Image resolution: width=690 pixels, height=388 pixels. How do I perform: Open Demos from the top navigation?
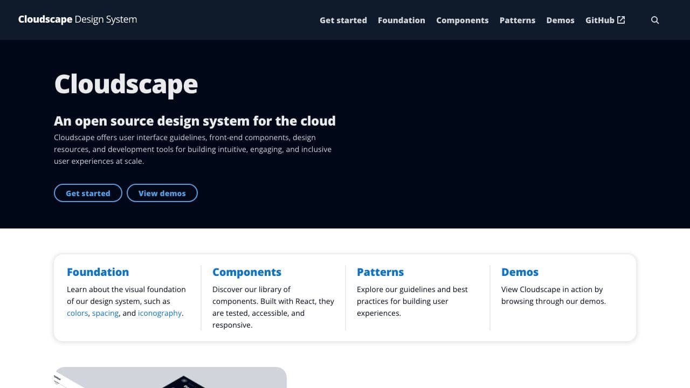(x=560, y=20)
